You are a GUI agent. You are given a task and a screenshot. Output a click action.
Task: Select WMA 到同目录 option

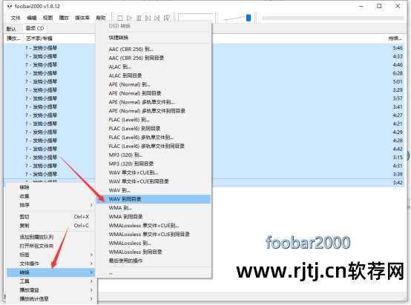coord(154,217)
